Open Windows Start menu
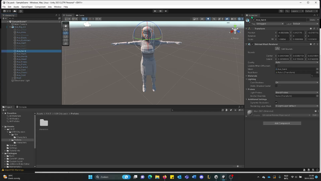The height and width of the screenshot is (181, 321). pyautogui.click(x=90, y=177)
